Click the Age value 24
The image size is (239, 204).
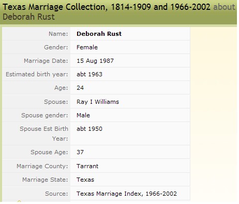pyautogui.click(x=80, y=88)
